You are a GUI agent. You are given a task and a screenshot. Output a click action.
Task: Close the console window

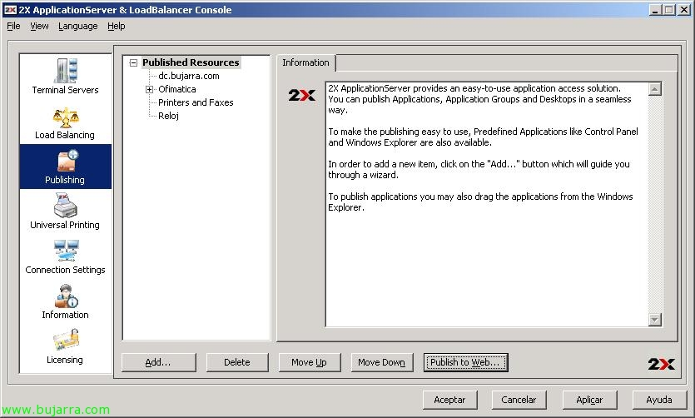pos(684,10)
